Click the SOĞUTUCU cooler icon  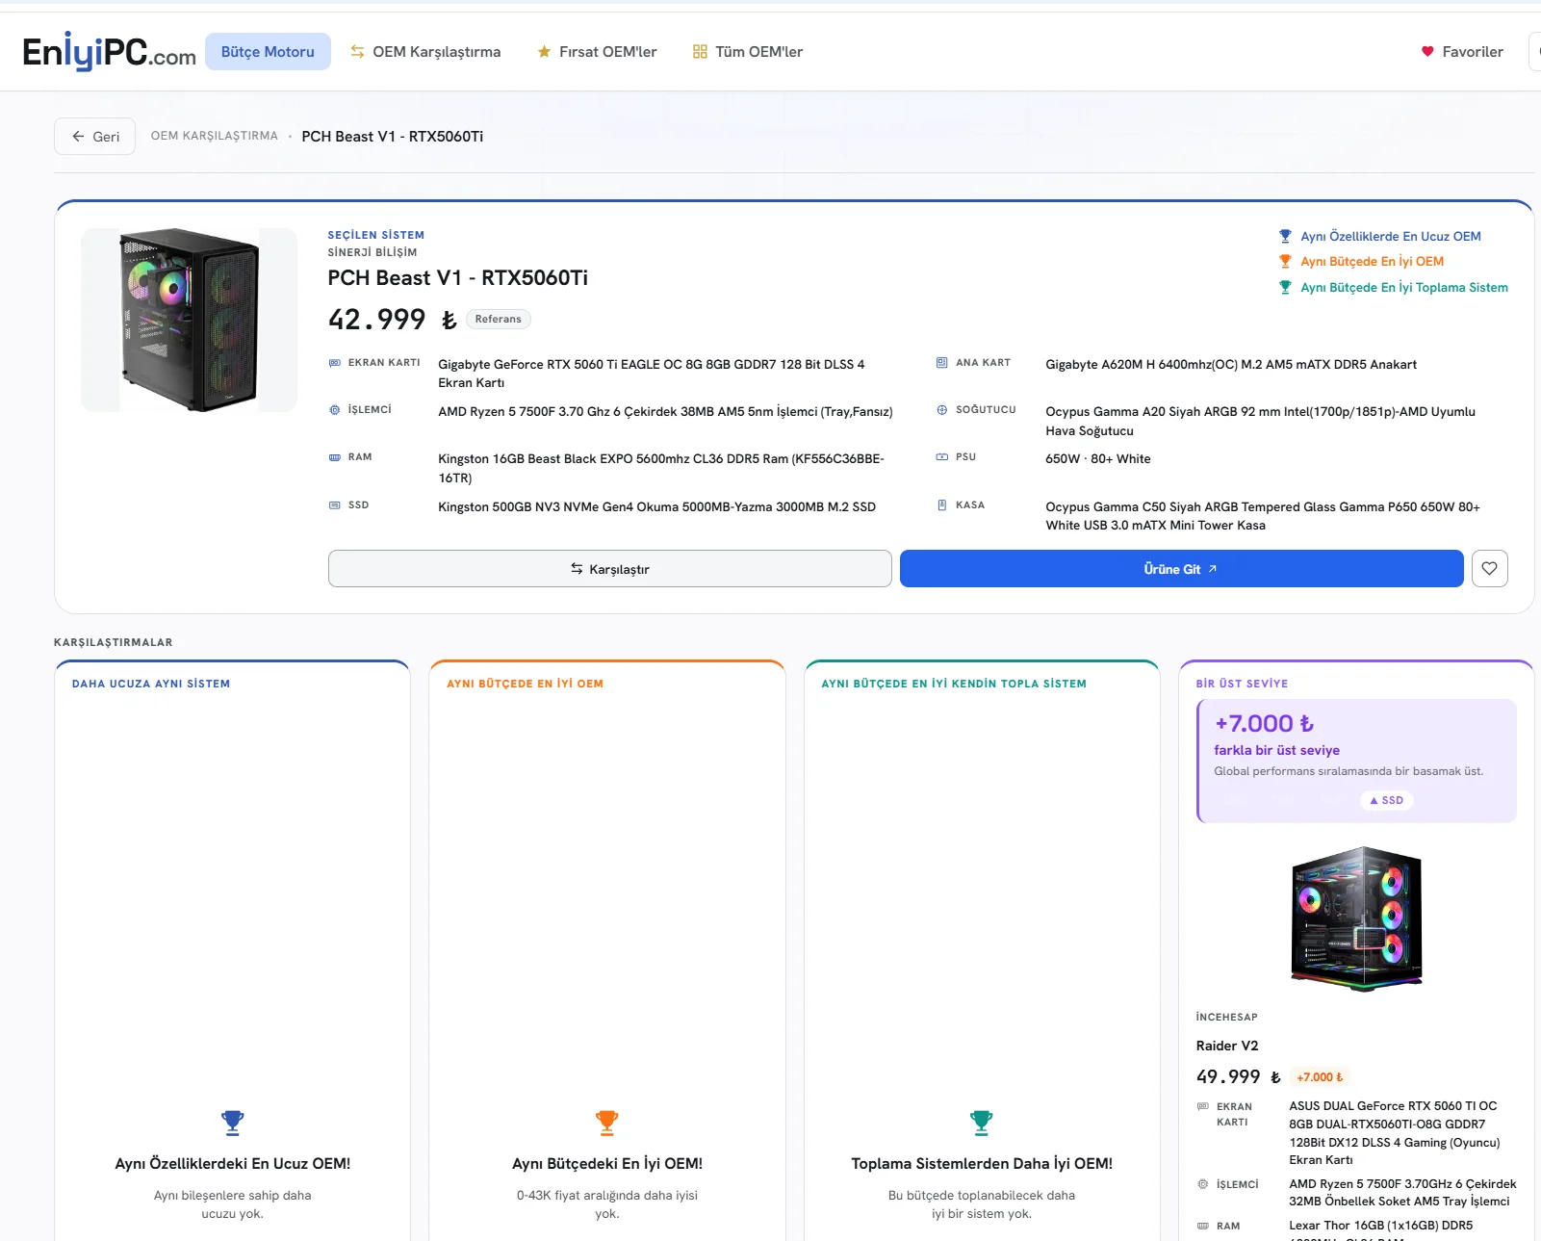(942, 410)
